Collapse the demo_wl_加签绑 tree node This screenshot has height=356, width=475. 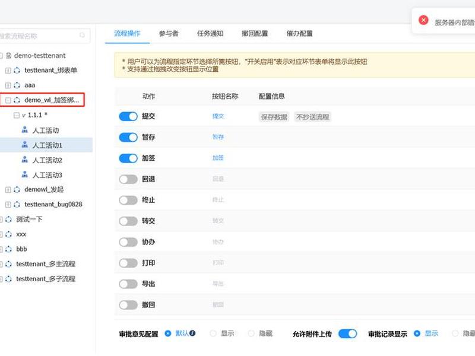(x=8, y=100)
